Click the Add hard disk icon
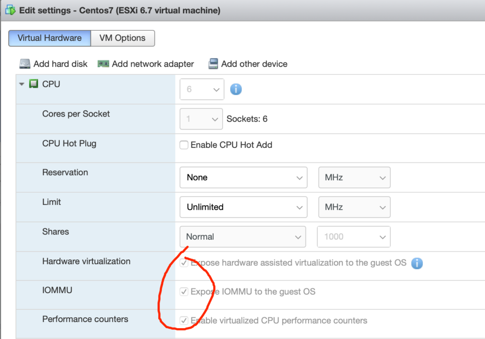485x339 pixels. point(25,64)
